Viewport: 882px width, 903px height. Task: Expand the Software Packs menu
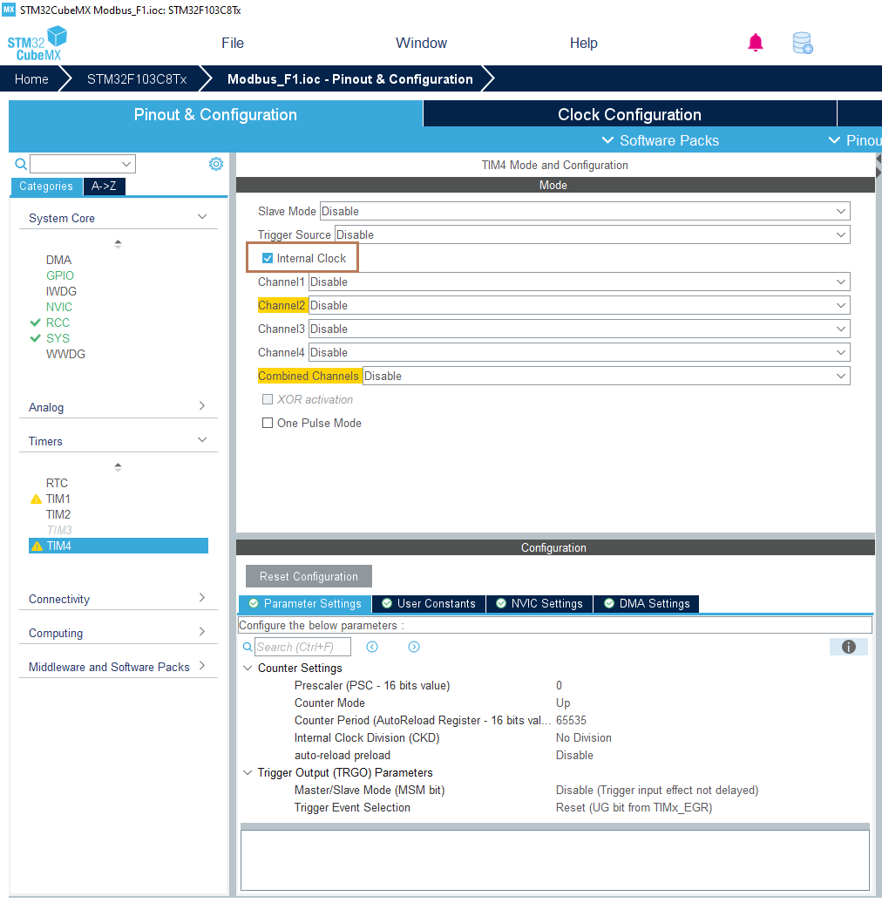(661, 140)
